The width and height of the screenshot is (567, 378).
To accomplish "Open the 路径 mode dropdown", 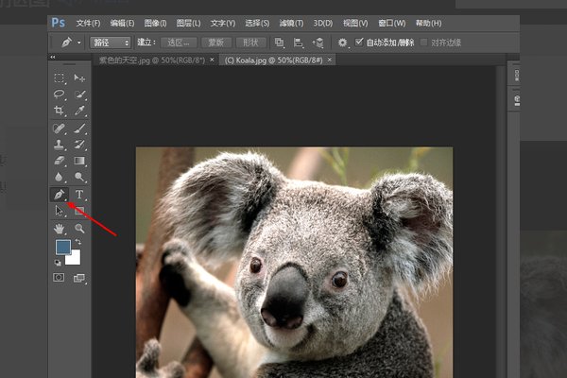I will click(x=111, y=43).
